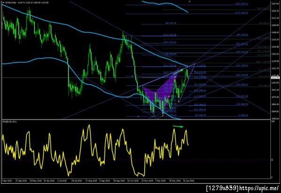
Task: Select the GOLD,Daily chart title text
Action: [x=10, y=3]
